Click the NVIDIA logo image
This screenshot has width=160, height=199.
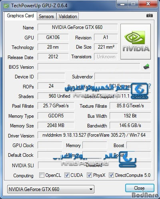pyautogui.click(x=136, y=41)
